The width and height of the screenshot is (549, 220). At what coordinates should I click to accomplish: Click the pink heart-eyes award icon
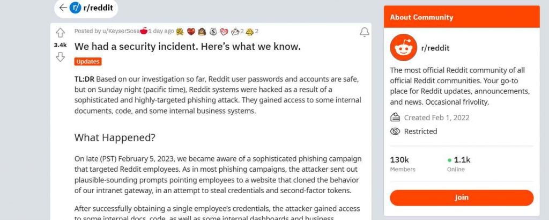[224, 32]
